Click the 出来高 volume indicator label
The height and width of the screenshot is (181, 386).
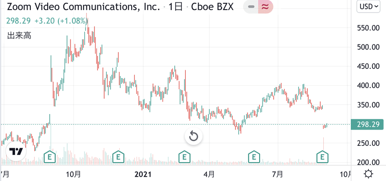pos(19,36)
